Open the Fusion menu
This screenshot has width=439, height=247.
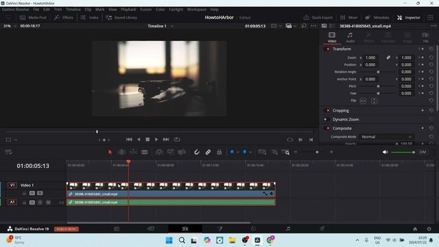point(146,9)
